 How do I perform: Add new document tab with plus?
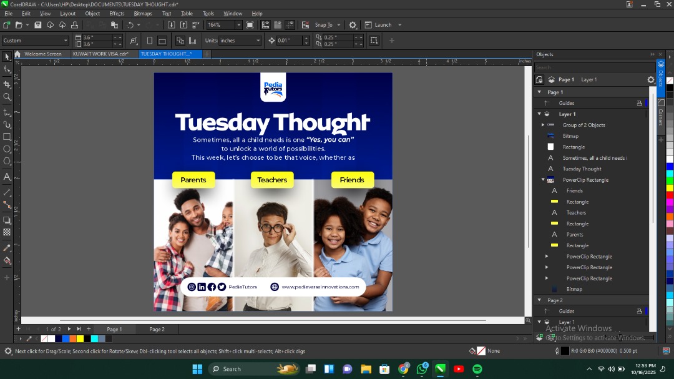[x=207, y=54]
